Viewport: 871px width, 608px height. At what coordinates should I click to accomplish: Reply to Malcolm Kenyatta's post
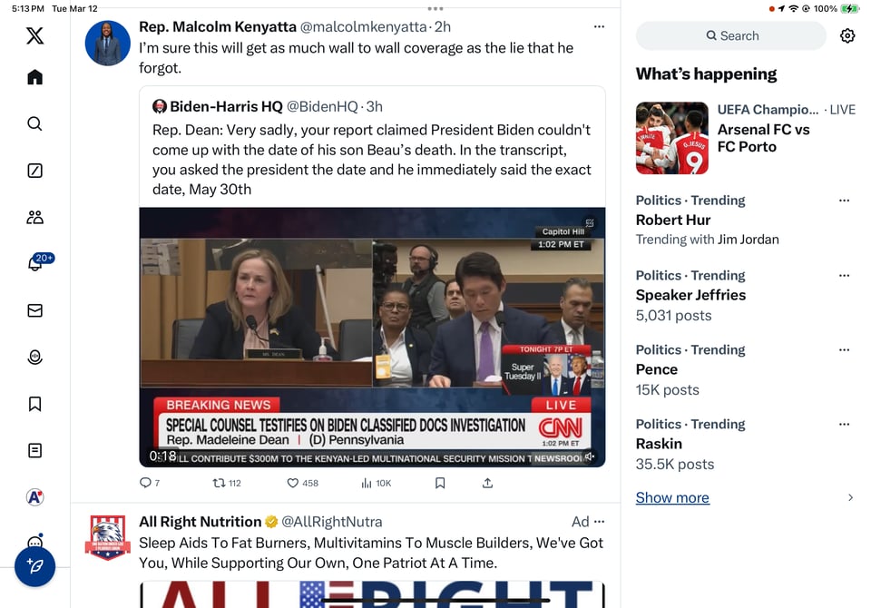point(145,483)
